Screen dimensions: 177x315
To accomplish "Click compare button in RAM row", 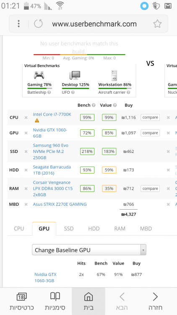I will tap(150, 189).
